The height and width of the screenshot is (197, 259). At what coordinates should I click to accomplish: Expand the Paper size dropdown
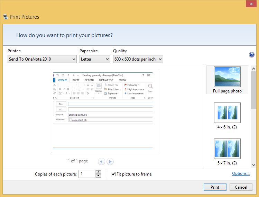(95, 59)
